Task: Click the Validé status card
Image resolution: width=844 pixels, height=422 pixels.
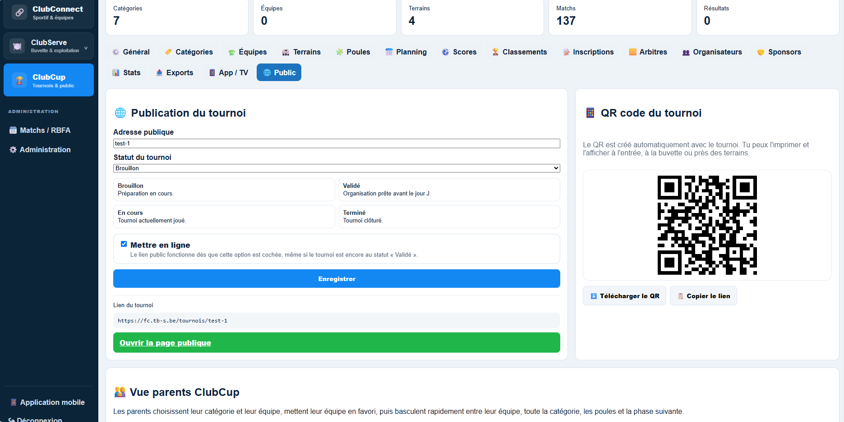Action: click(x=449, y=190)
